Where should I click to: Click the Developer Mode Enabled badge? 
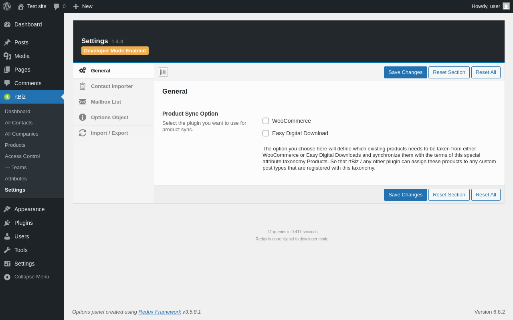coord(115,51)
